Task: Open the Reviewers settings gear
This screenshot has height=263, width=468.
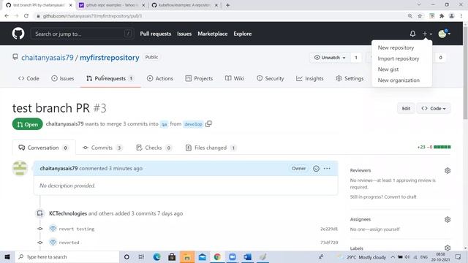Action: click(x=448, y=170)
